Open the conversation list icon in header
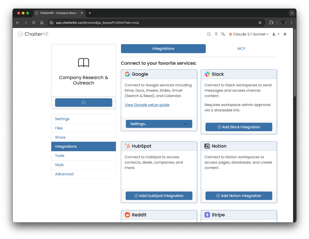309x239 pixels. coord(223,34)
